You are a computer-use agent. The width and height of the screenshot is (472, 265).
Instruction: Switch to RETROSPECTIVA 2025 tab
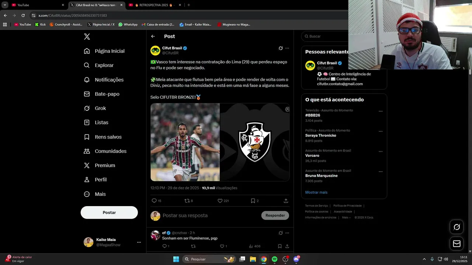pyautogui.click(x=155, y=5)
